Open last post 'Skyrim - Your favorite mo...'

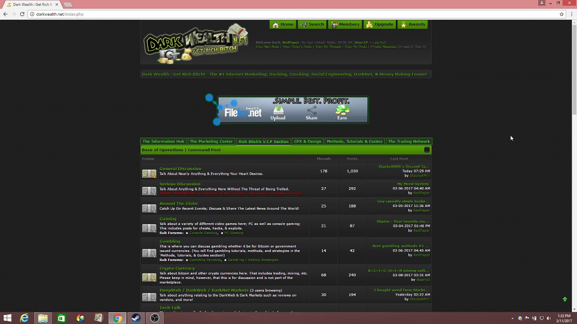403,221
